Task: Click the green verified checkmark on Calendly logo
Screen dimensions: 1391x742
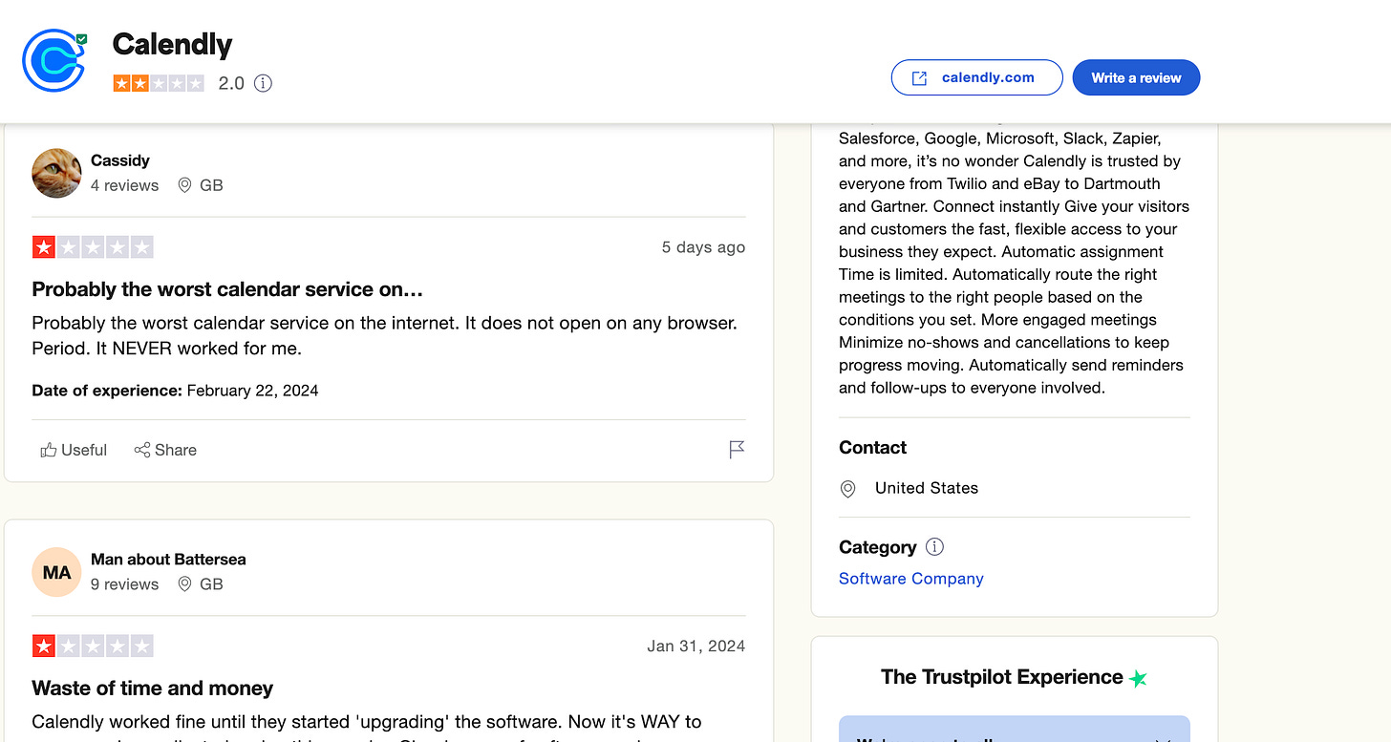Action: click(81, 39)
